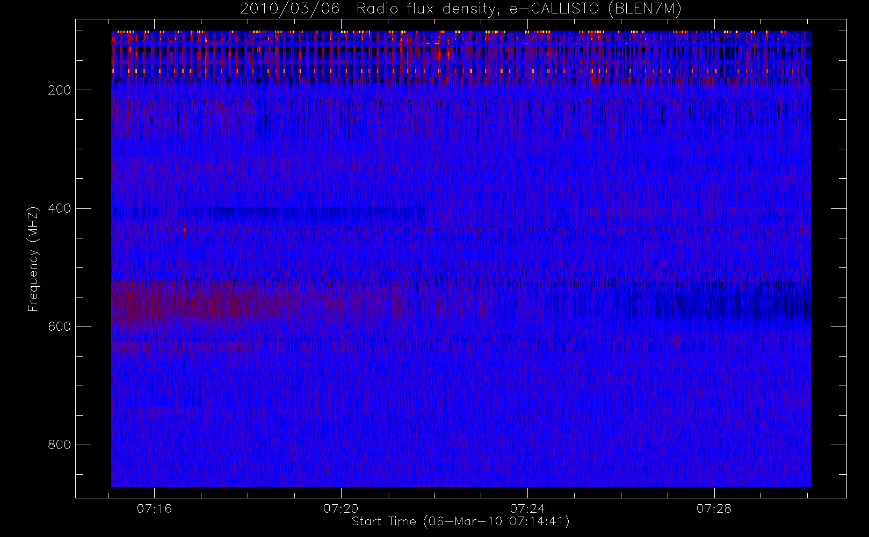
Task: Click the 'Frequency (MHZ)' y-axis label
Action: pyautogui.click(x=33, y=259)
